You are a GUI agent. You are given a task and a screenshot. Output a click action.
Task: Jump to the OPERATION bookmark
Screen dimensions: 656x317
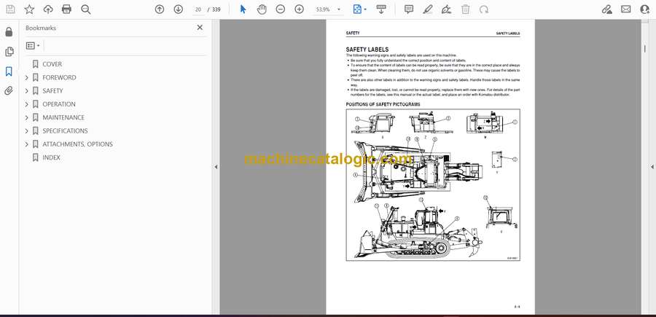[59, 104]
